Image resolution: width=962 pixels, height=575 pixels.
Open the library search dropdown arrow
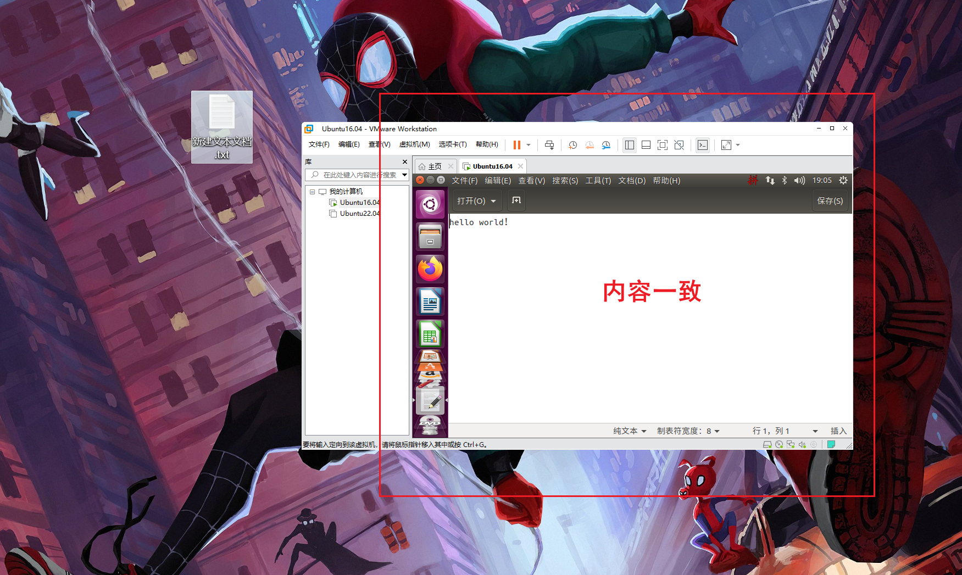tap(405, 175)
